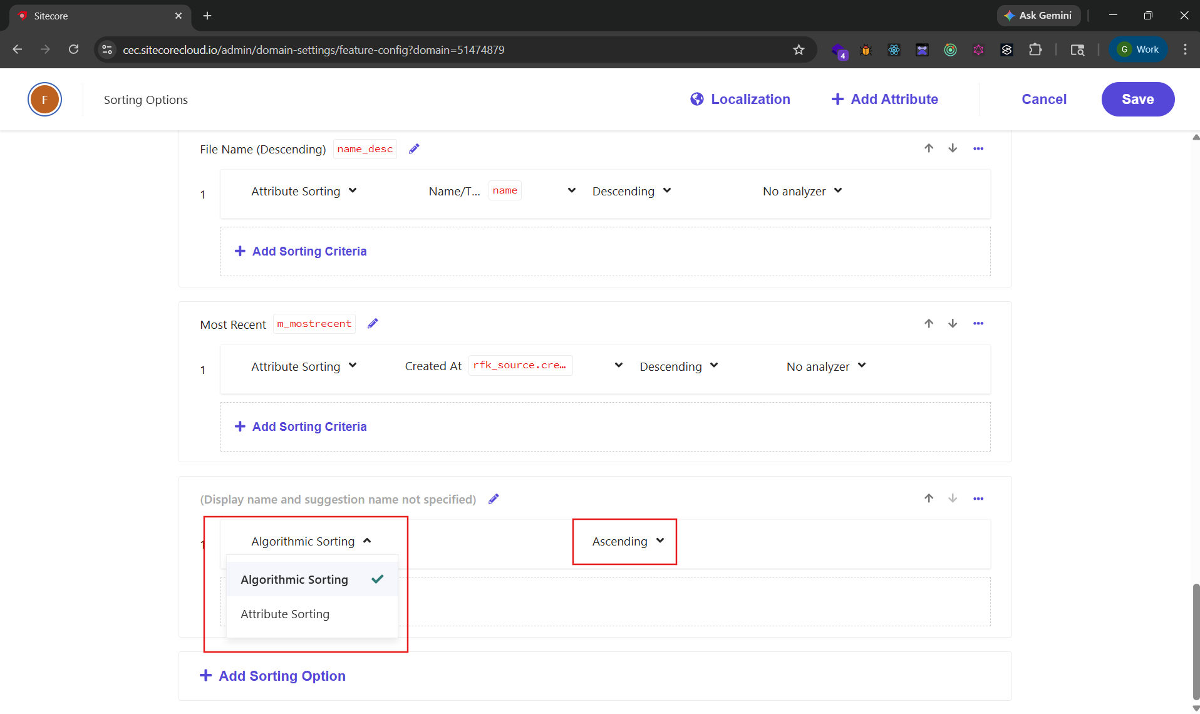Viewport: 1200px width, 714px height.
Task: Click the browser address bar URL
Action: 313,50
